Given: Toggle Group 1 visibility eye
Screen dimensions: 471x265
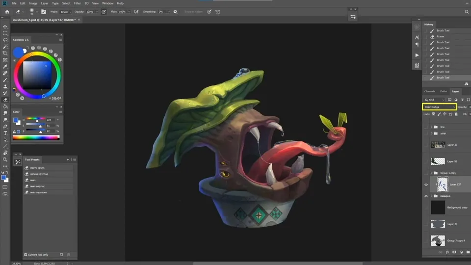Looking at the screenshot, I should [426, 196].
